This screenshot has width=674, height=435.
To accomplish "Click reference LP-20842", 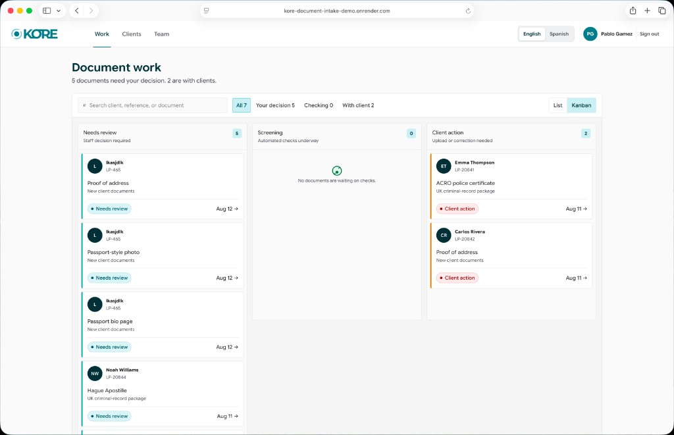I will click(x=465, y=239).
